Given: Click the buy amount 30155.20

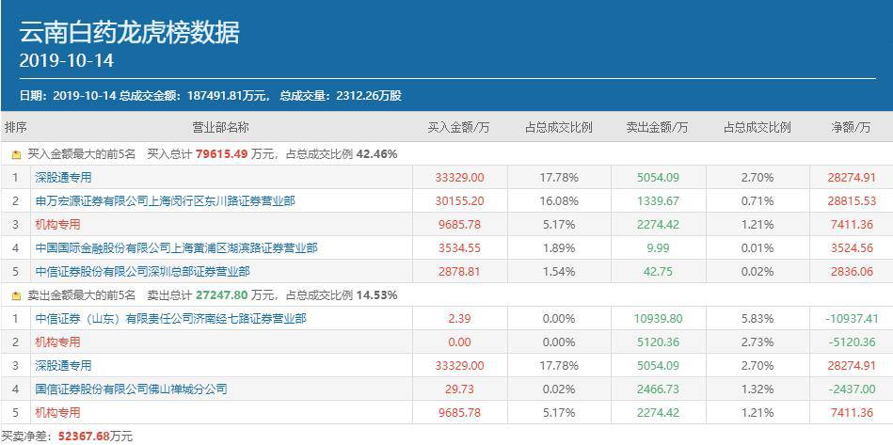Looking at the screenshot, I should click(459, 201).
